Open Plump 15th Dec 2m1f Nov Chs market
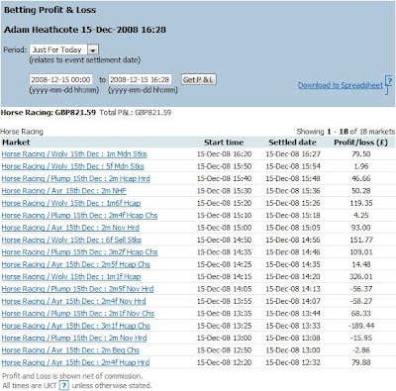The width and height of the screenshot is (396, 391). pos(78,313)
